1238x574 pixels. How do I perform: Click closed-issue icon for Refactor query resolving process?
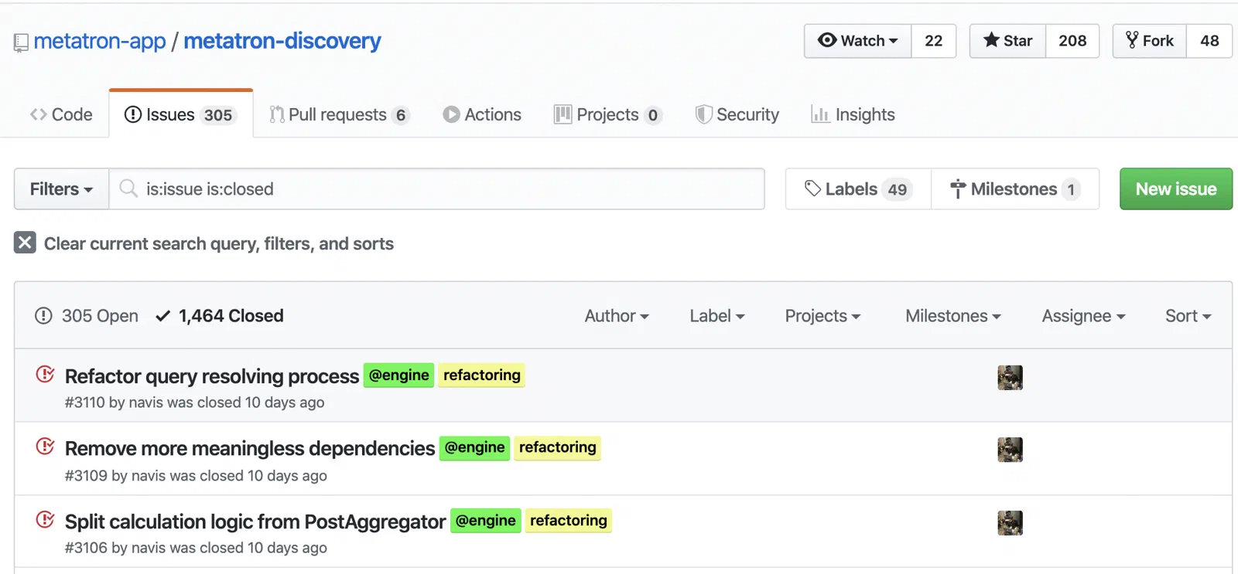click(46, 375)
